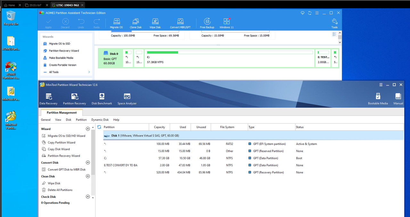Select Disk 0 Basic GPT in AOMEI
This screenshot has width=410, height=217.
click(111, 58)
